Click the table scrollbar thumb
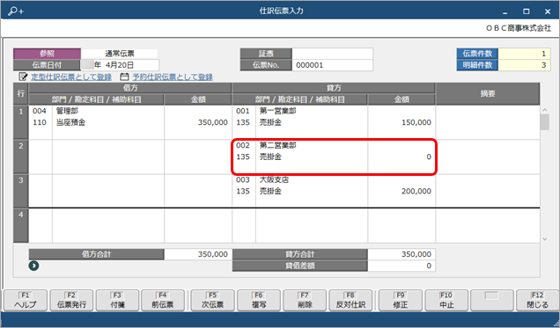560x328 pixels. click(545, 122)
